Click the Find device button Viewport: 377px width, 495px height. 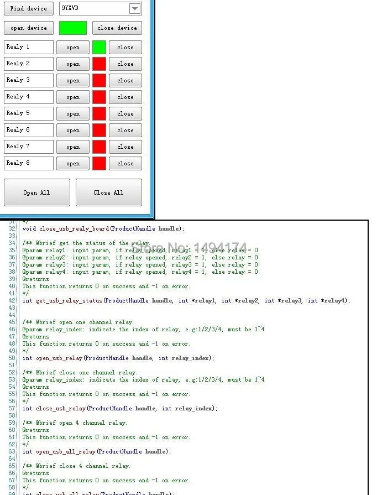click(28, 8)
